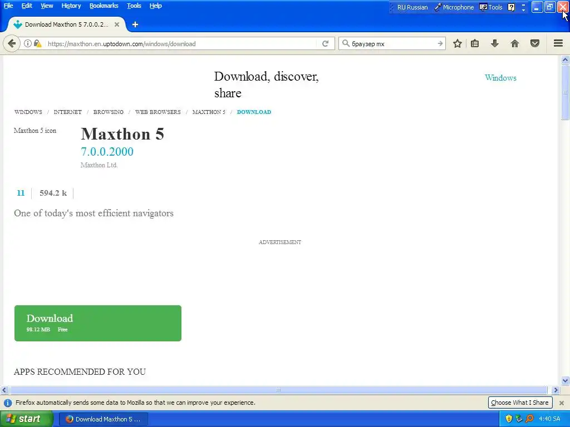Click the Maxthon 5 heading
The image size is (570, 427).
[x=122, y=134]
